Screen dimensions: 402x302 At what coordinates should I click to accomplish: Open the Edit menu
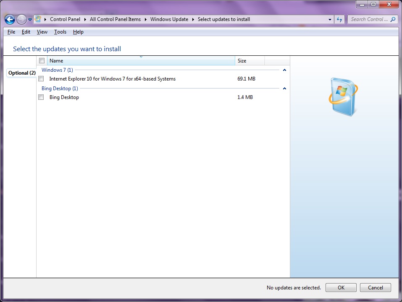click(x=26, y=32)
